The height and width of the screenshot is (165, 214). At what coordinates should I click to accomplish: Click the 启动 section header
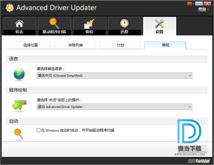[107, 121]
